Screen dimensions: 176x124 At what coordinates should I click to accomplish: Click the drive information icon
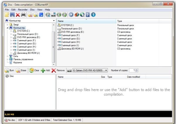(53, 15)
